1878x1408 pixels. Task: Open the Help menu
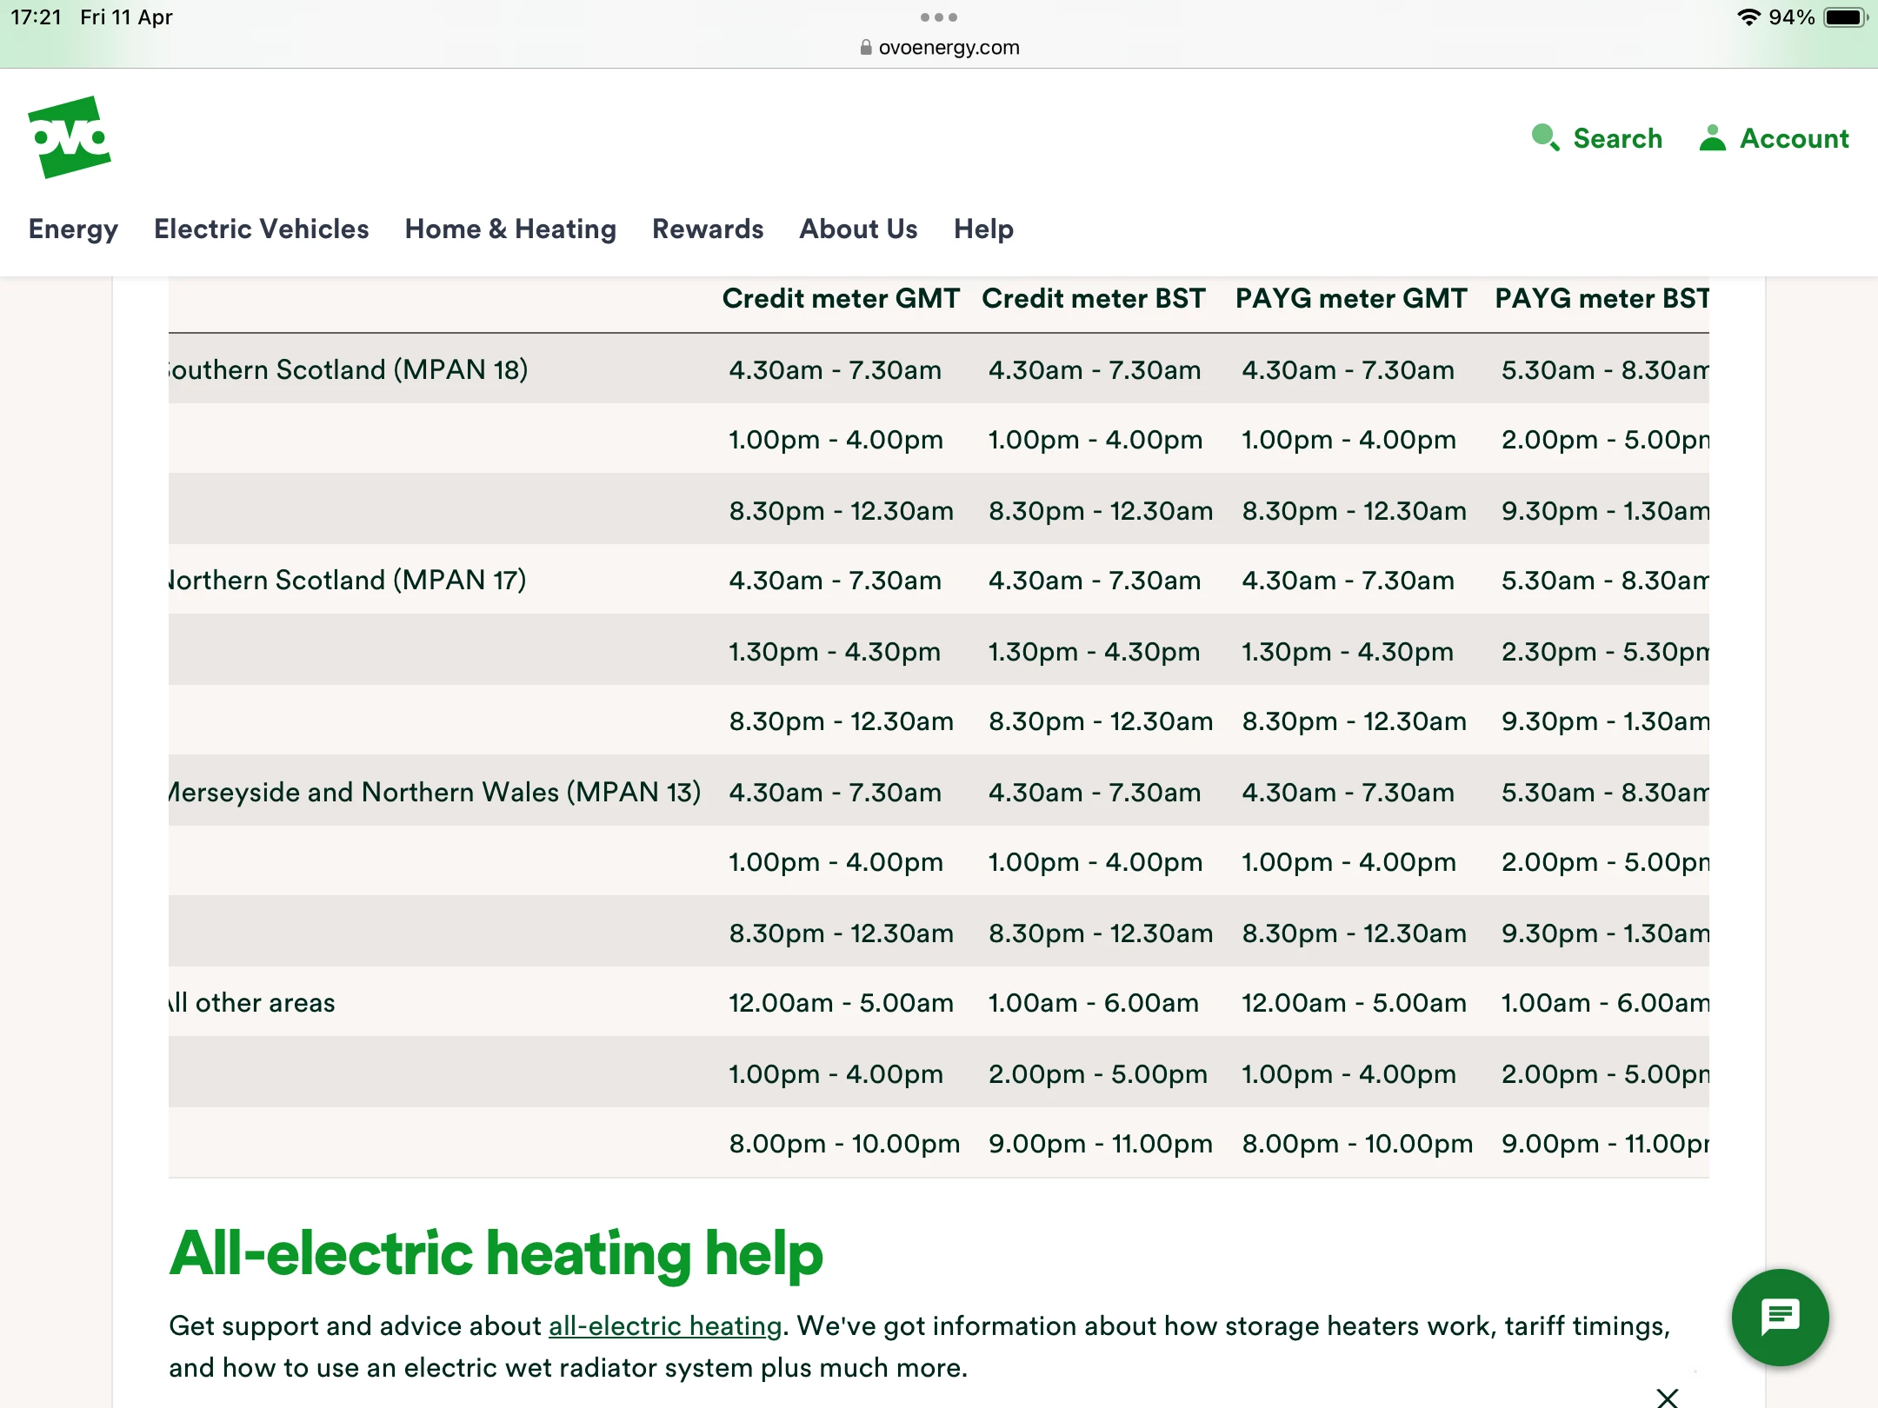[x=983, y=229]
